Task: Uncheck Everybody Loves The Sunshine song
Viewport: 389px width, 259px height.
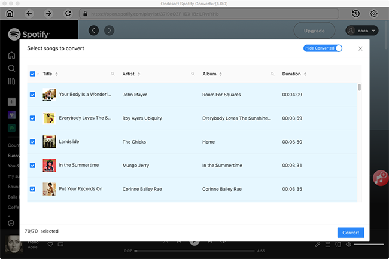Action: click(x=32, y=118)
